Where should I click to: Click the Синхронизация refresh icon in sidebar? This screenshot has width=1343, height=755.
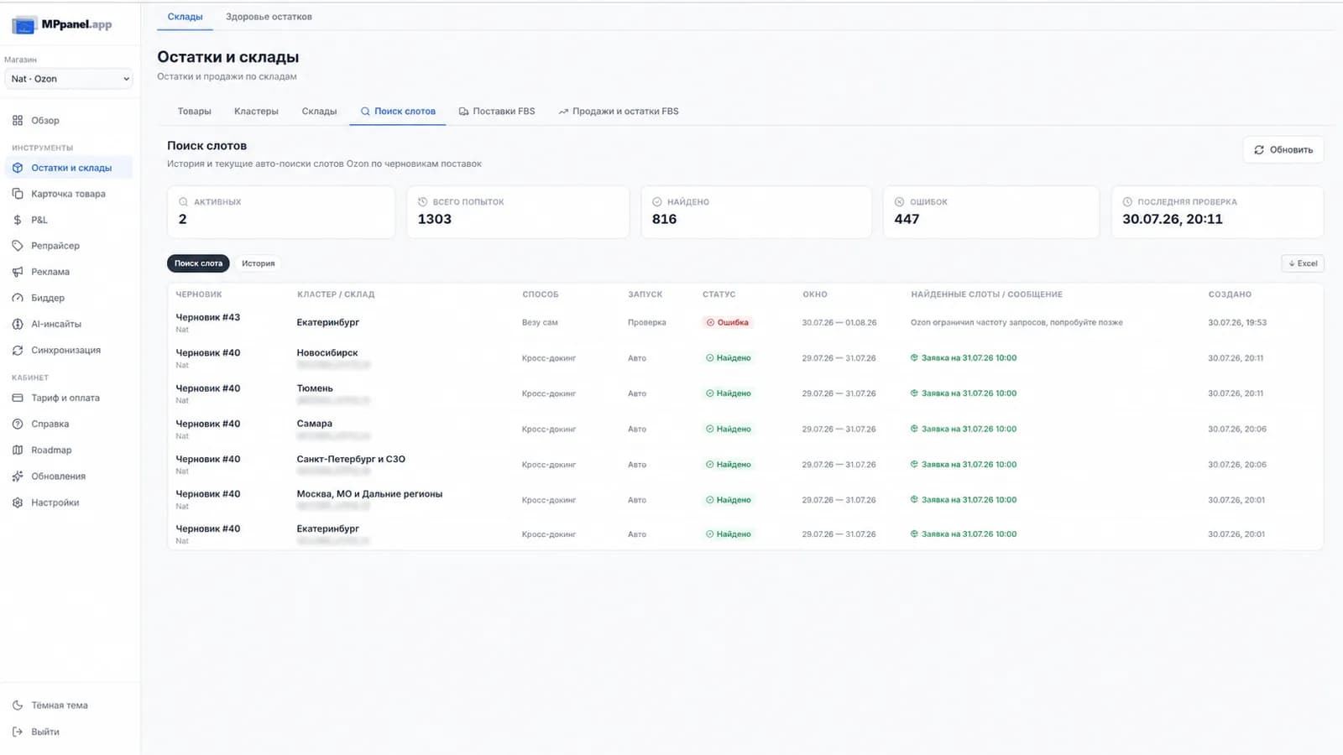(x=18, y=350)
